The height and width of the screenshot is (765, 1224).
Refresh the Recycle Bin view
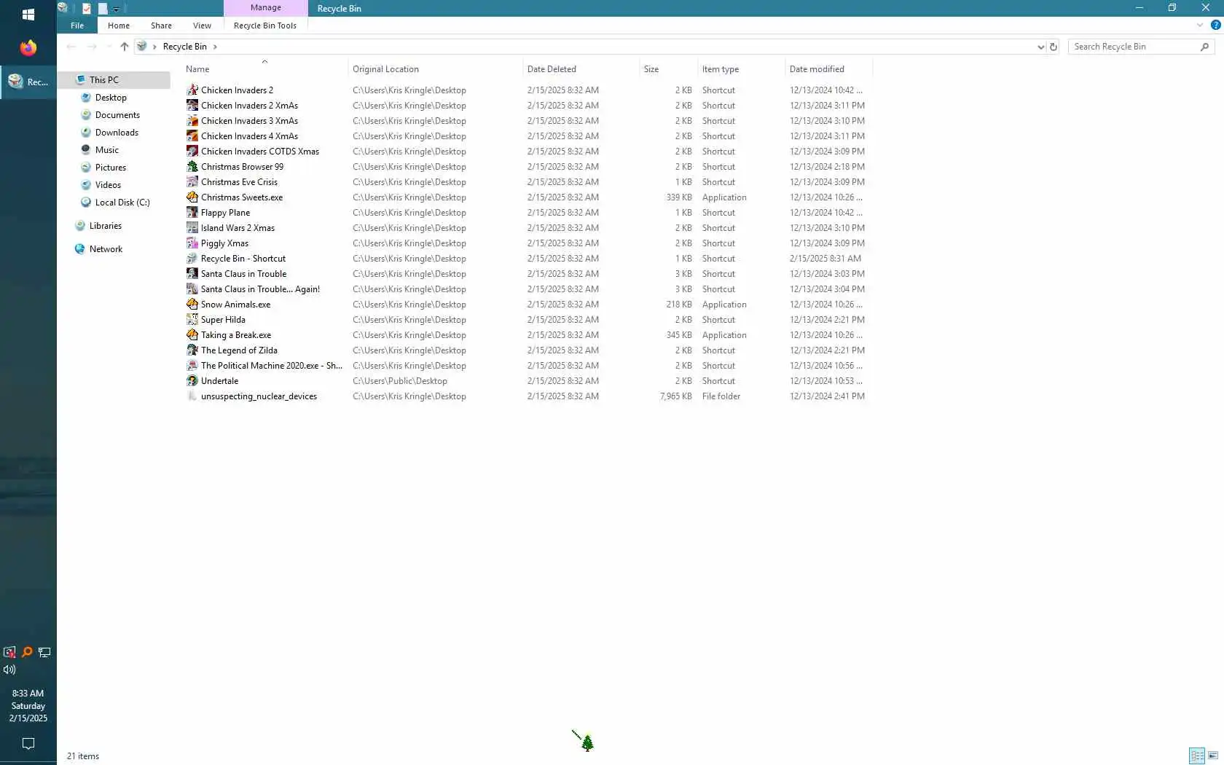tap(1053, 47)
